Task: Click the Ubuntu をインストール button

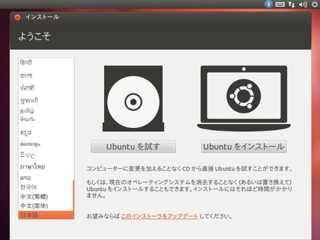Action: pyautogui.click(x=244, y=147)
